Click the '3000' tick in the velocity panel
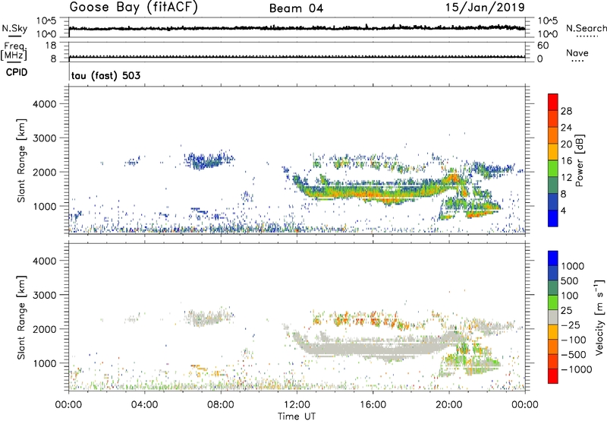607x421 pixels. [x=45, y=295]
